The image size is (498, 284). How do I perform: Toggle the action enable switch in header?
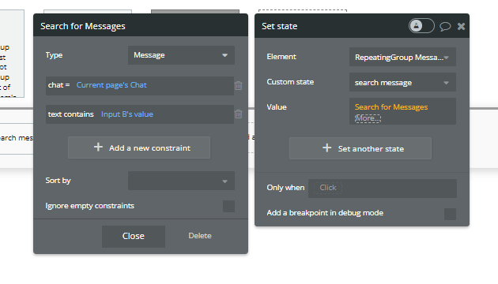(x=421, y=26)
